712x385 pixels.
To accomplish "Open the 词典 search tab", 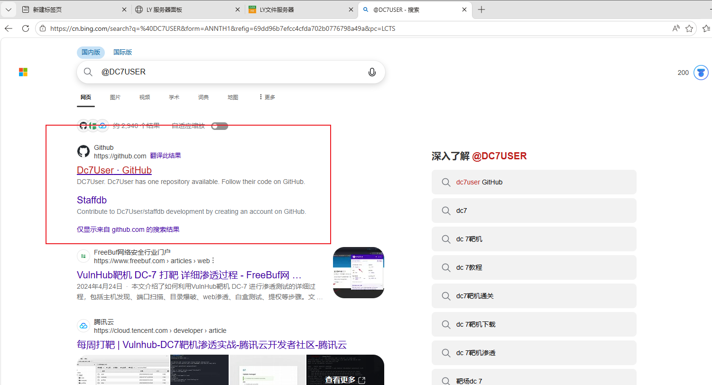I will point(203,97).
